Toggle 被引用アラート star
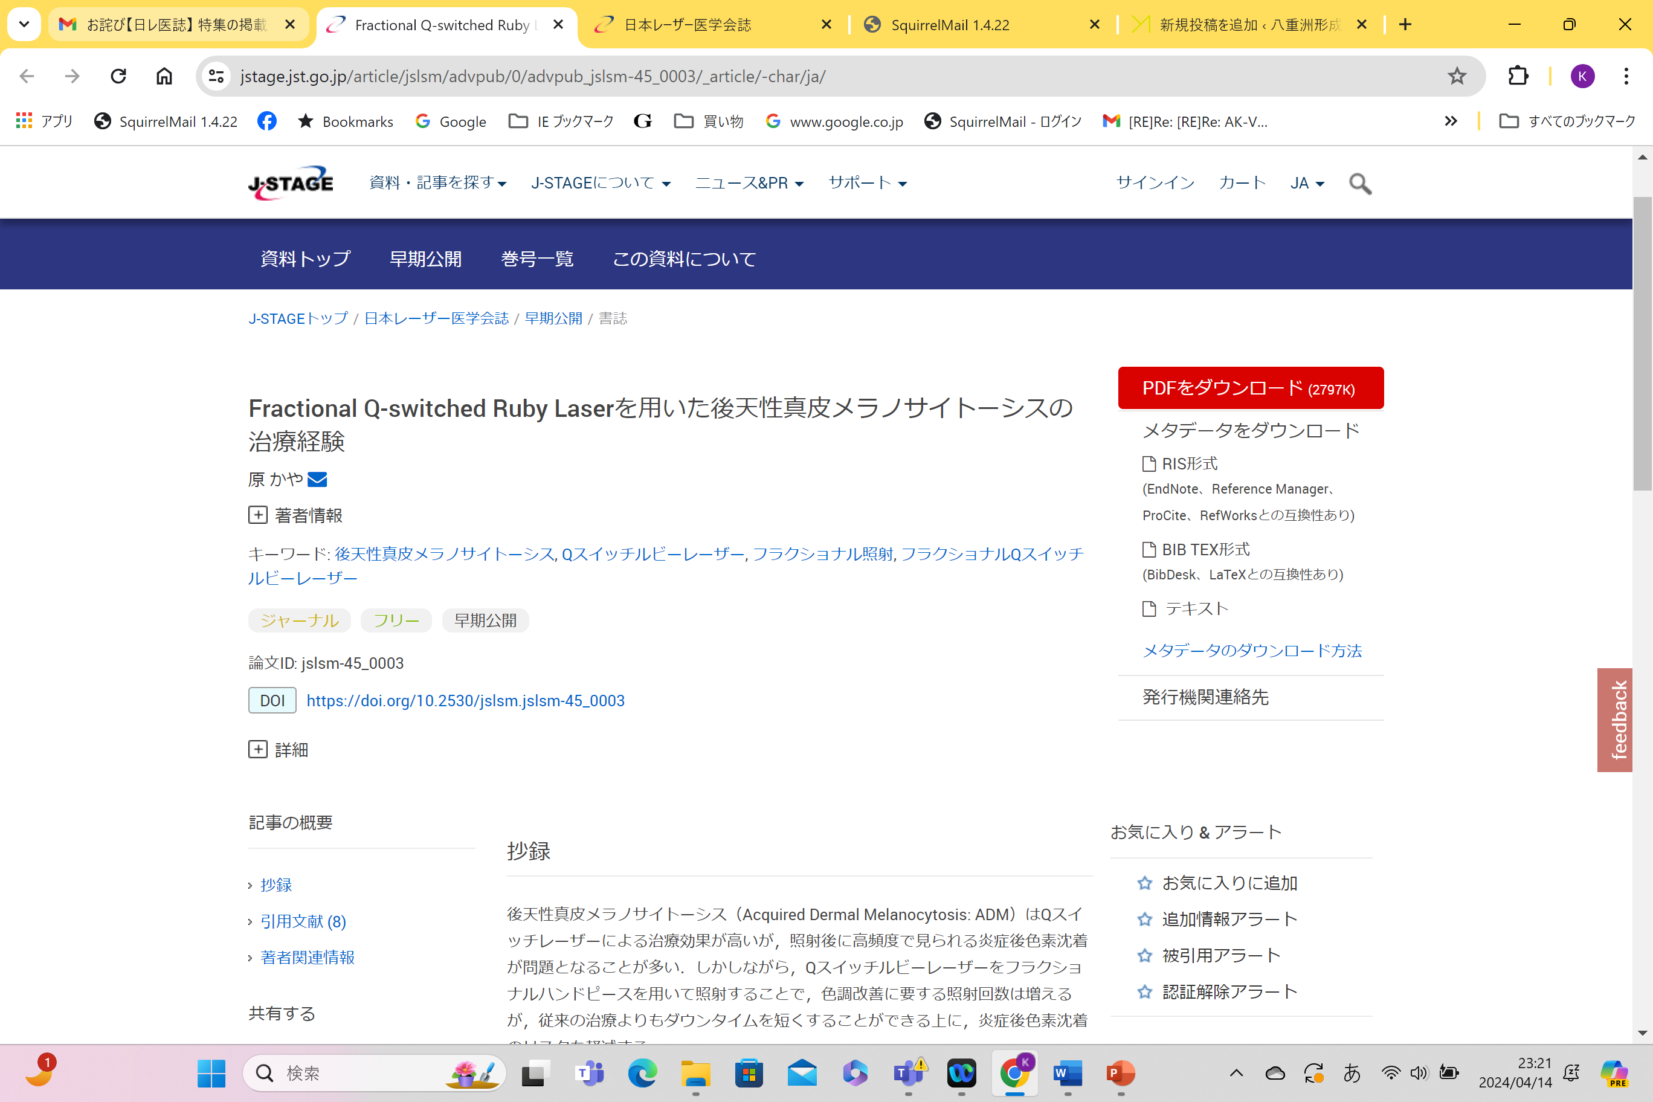 1145,956
